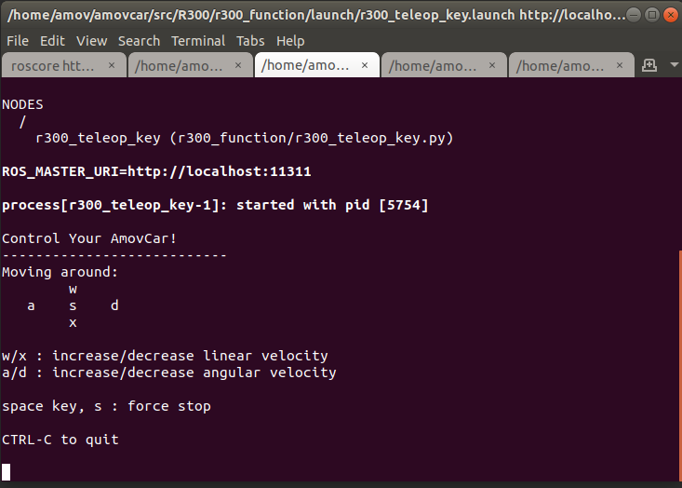Close the fourth terminal tab

(492, 65)
